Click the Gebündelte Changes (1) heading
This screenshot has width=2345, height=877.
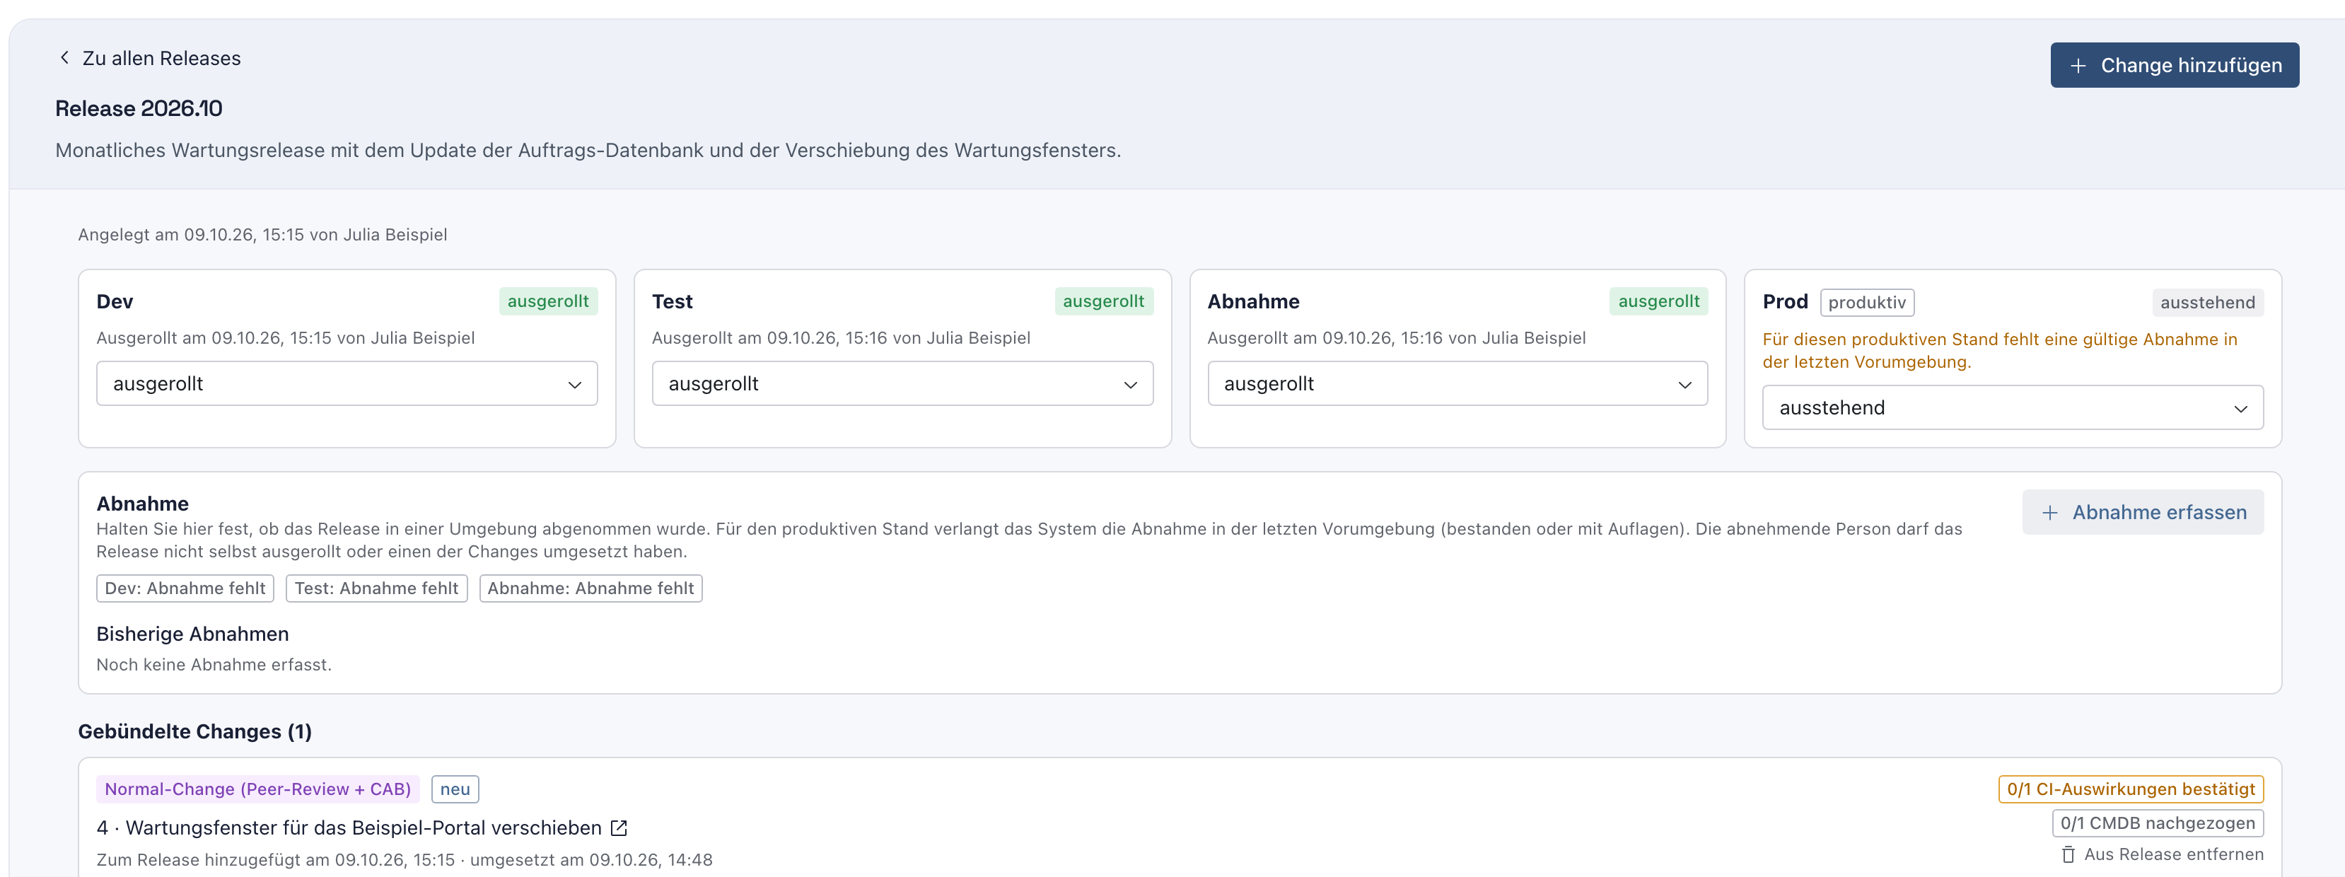[194, 731]
